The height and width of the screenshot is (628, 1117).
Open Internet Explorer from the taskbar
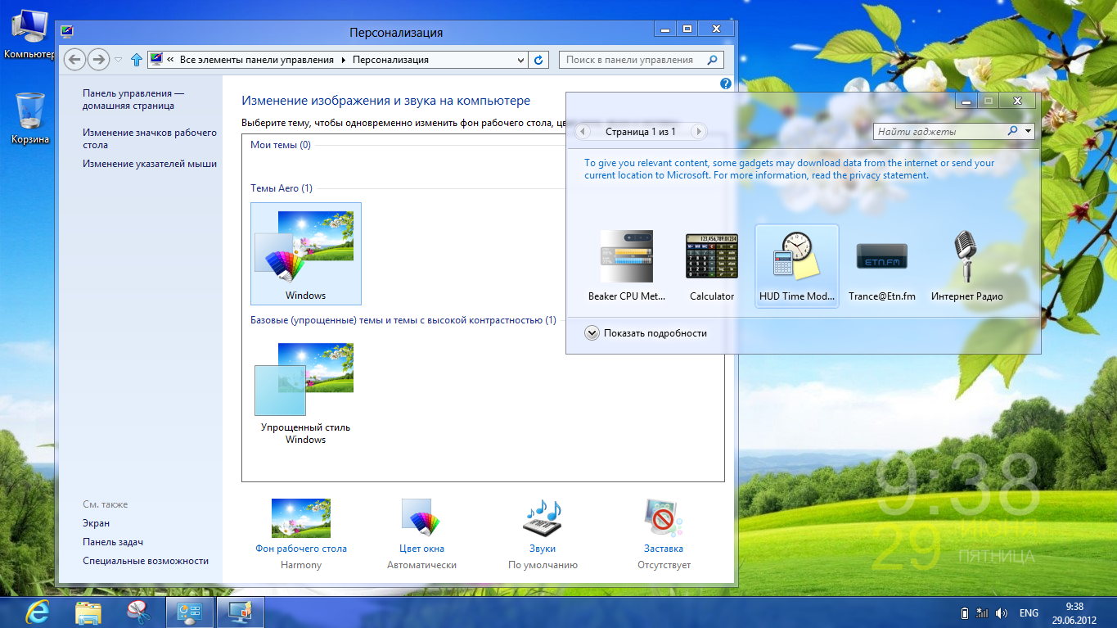point(37,612)
